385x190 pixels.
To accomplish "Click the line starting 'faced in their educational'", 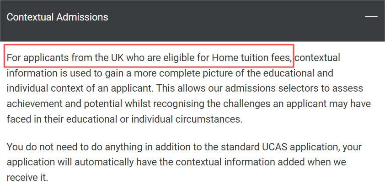I will 124,119.
